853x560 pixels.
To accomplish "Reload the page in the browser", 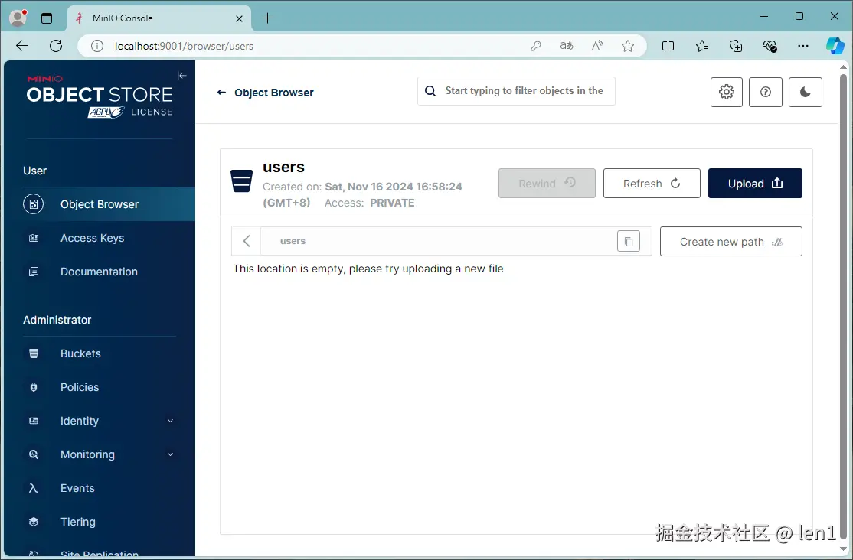I will tap(56, 46).
